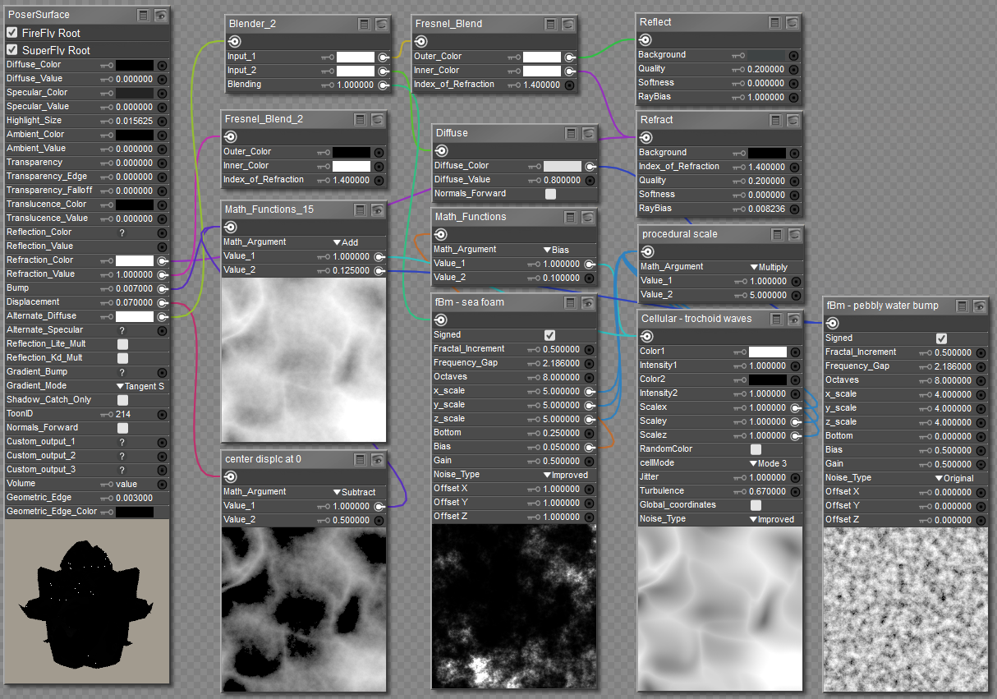997x699 pixels.
Task: Enable RandomColor in Cellular trochoid waves
Action: 756,449
